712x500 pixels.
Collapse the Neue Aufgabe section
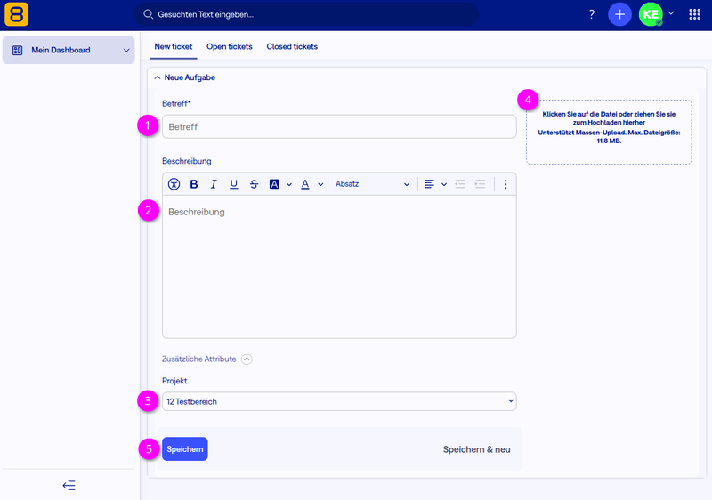[158, 77]
